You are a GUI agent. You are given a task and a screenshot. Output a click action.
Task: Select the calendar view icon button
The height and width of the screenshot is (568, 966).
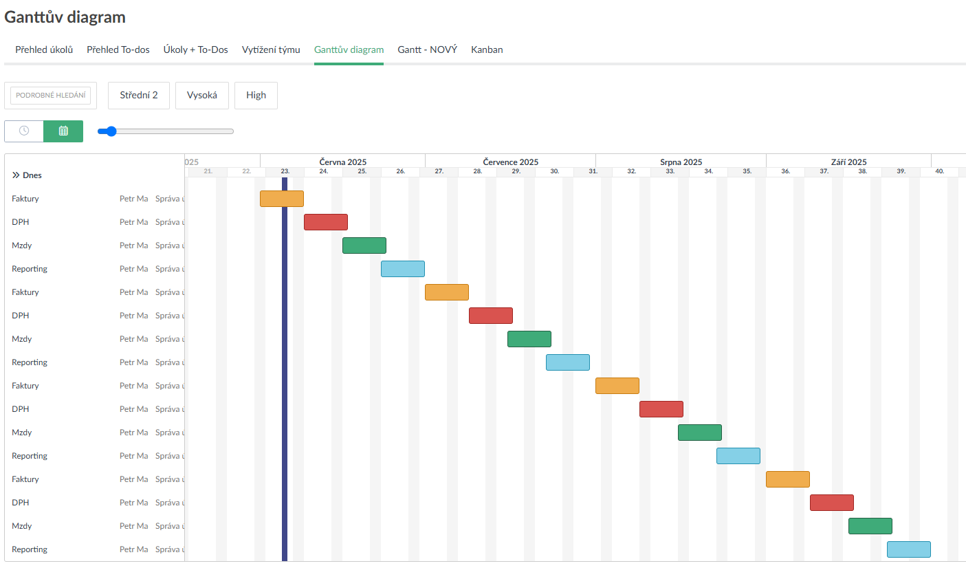[63, 131]
